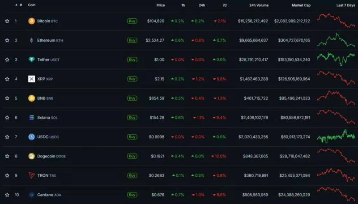Sort by the Price column header
Image resolution: width=358 pixels, height=204 pixels.
(x=161, y=5)
